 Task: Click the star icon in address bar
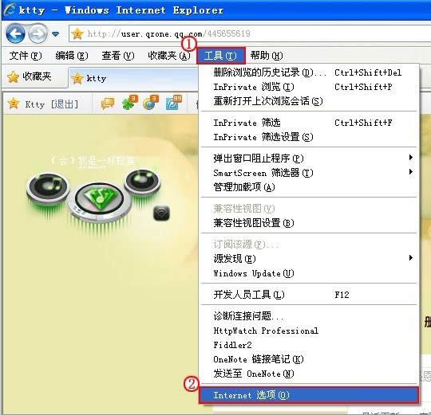(77, 33)
